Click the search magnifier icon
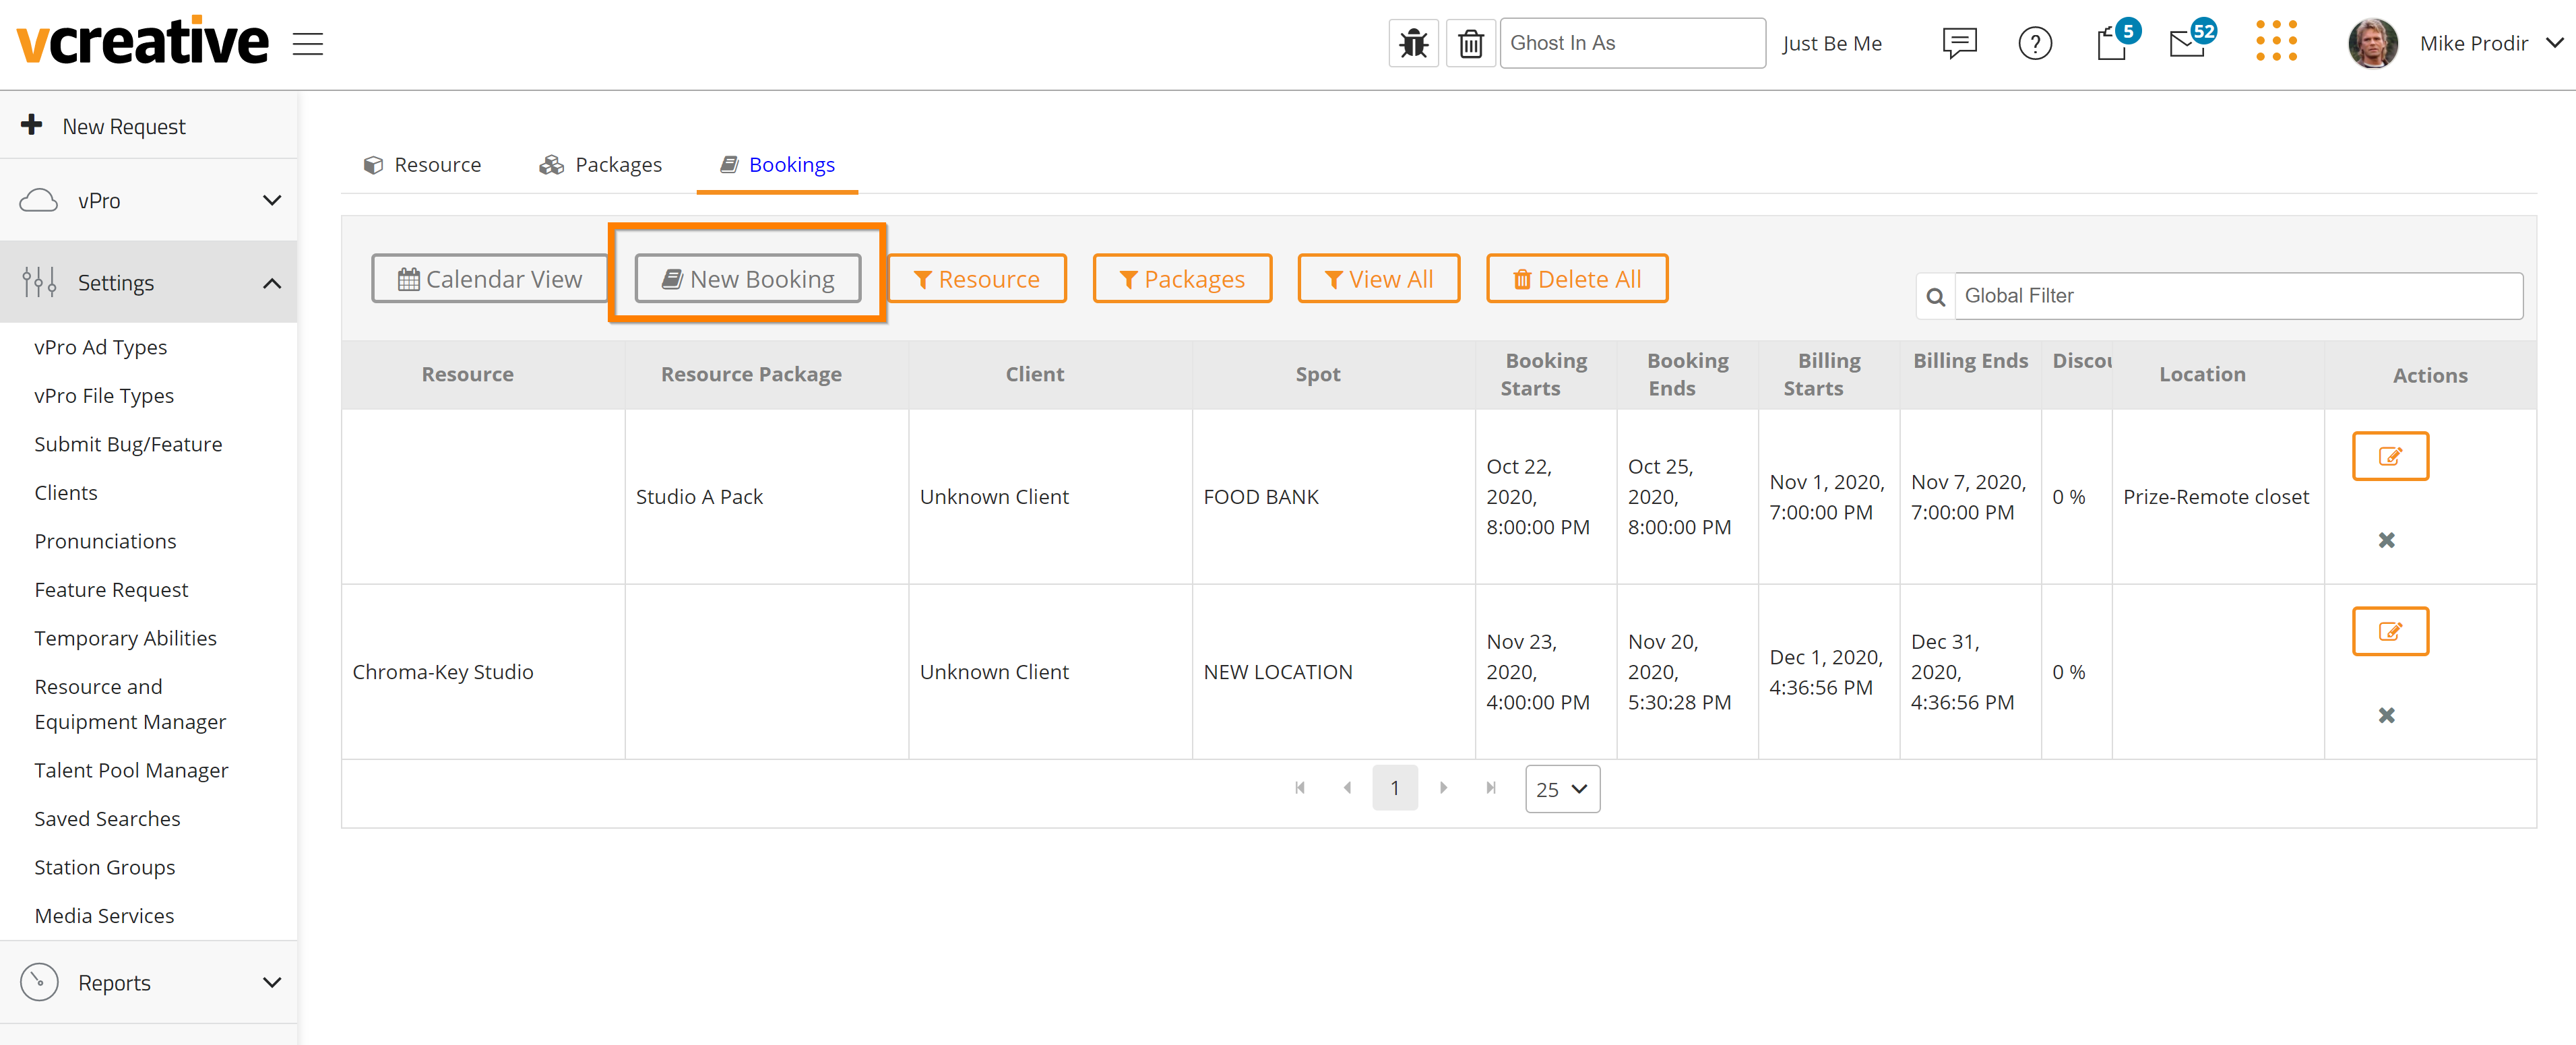 tap(1935, 297)
